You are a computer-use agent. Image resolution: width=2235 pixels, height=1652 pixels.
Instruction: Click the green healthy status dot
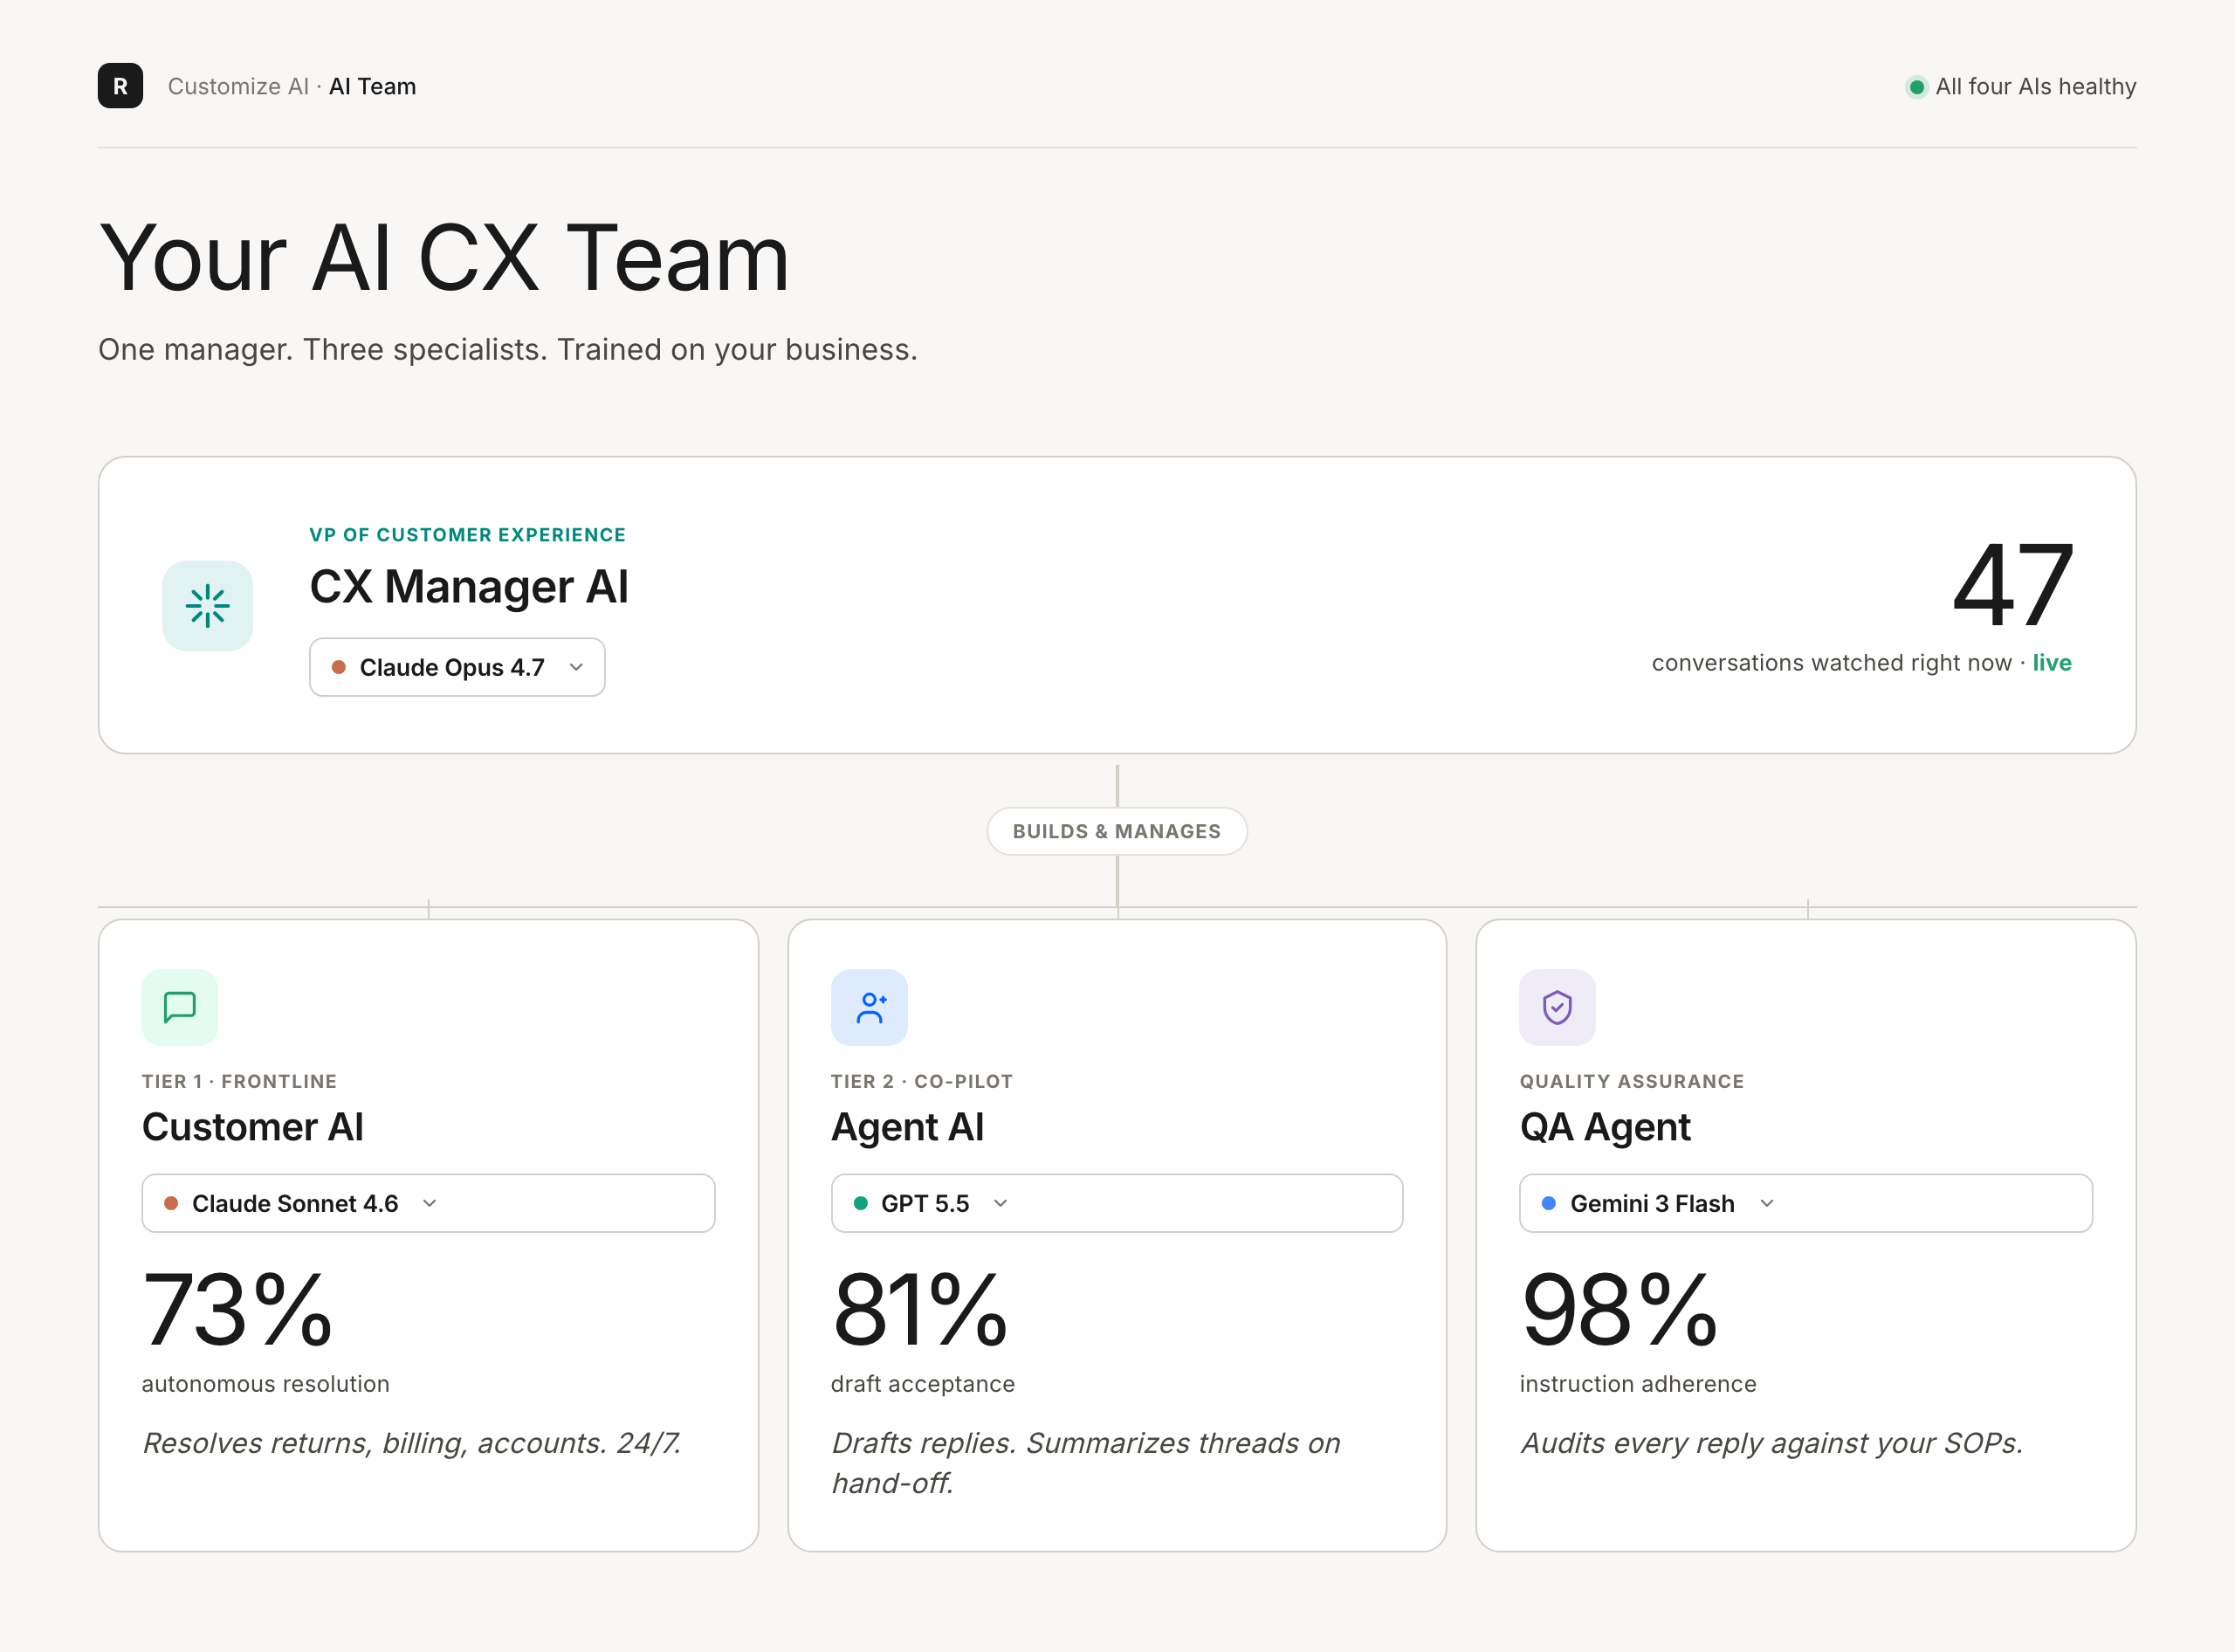tap(1917, 87)
